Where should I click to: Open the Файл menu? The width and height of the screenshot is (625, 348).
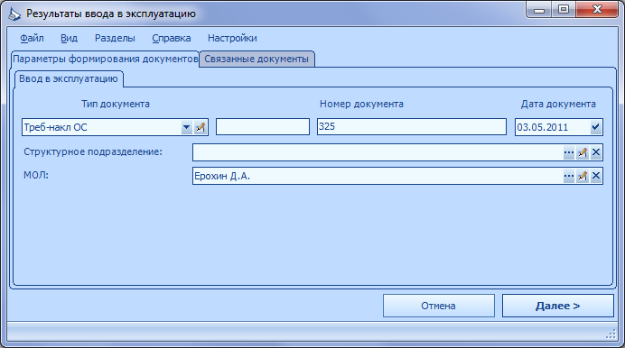32,38
